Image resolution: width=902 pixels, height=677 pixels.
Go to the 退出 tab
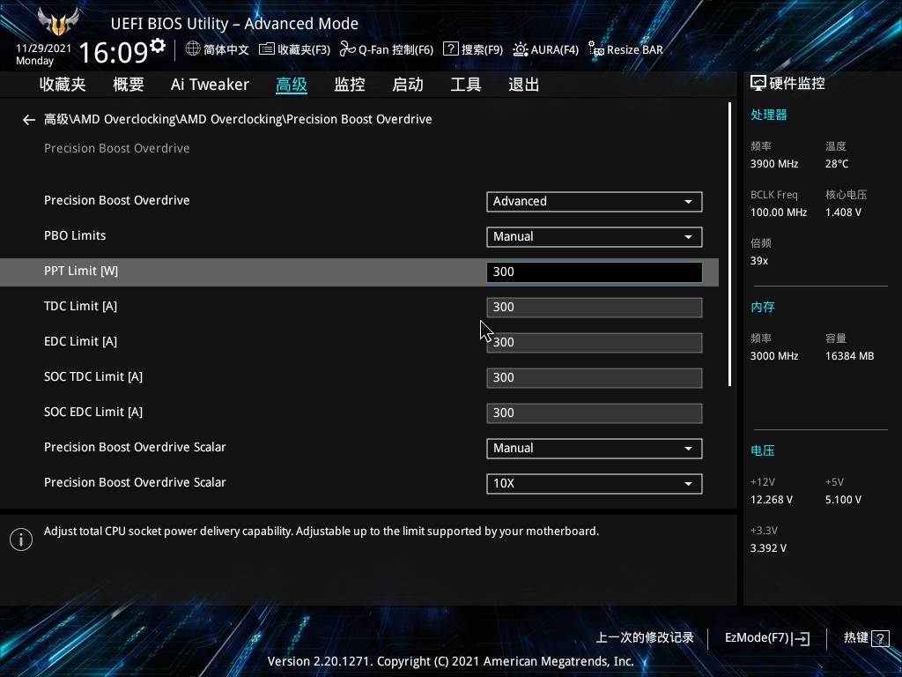[523, 85]
